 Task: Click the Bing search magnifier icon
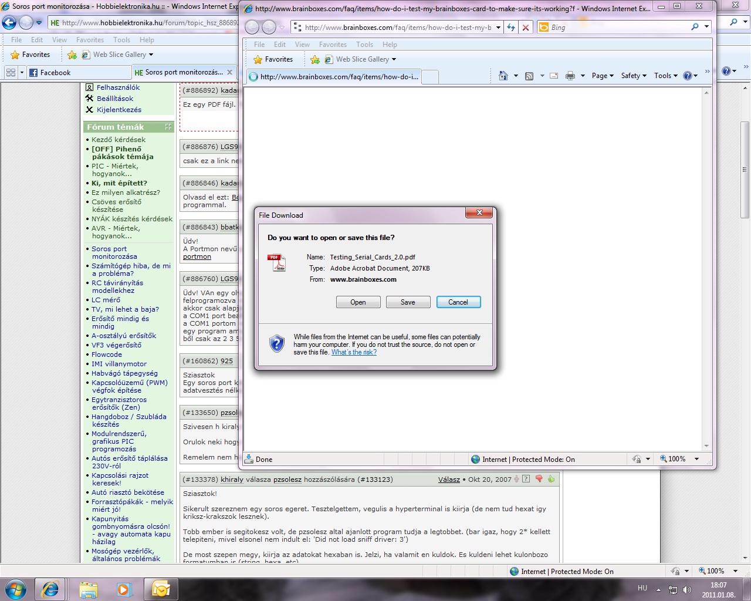pos(695,27)
